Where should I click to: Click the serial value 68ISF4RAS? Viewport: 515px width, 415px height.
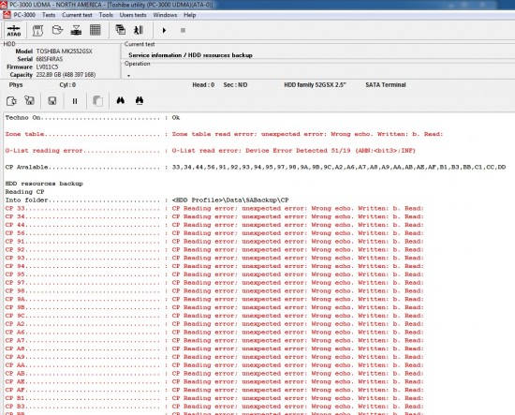coord(50,59)
